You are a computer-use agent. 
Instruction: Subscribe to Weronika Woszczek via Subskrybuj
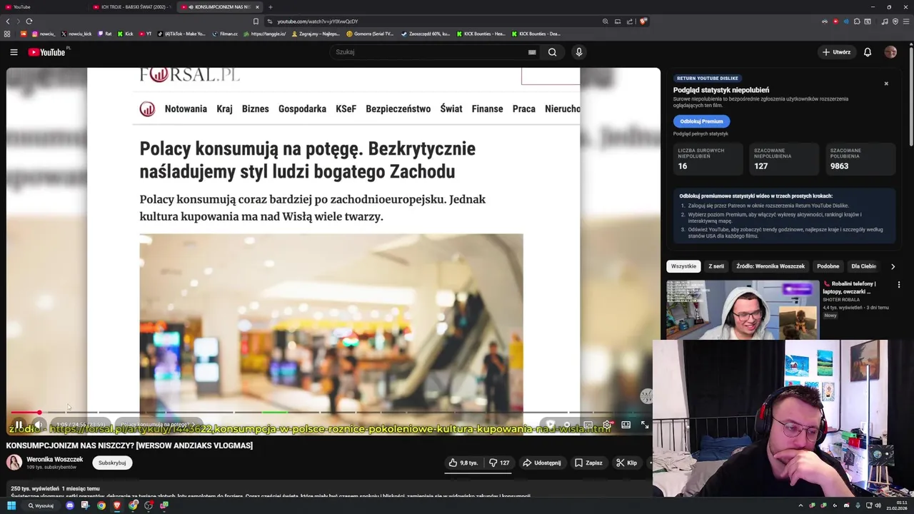112,463
